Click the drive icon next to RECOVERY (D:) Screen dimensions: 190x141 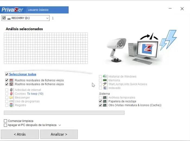[x=9, y=18]
